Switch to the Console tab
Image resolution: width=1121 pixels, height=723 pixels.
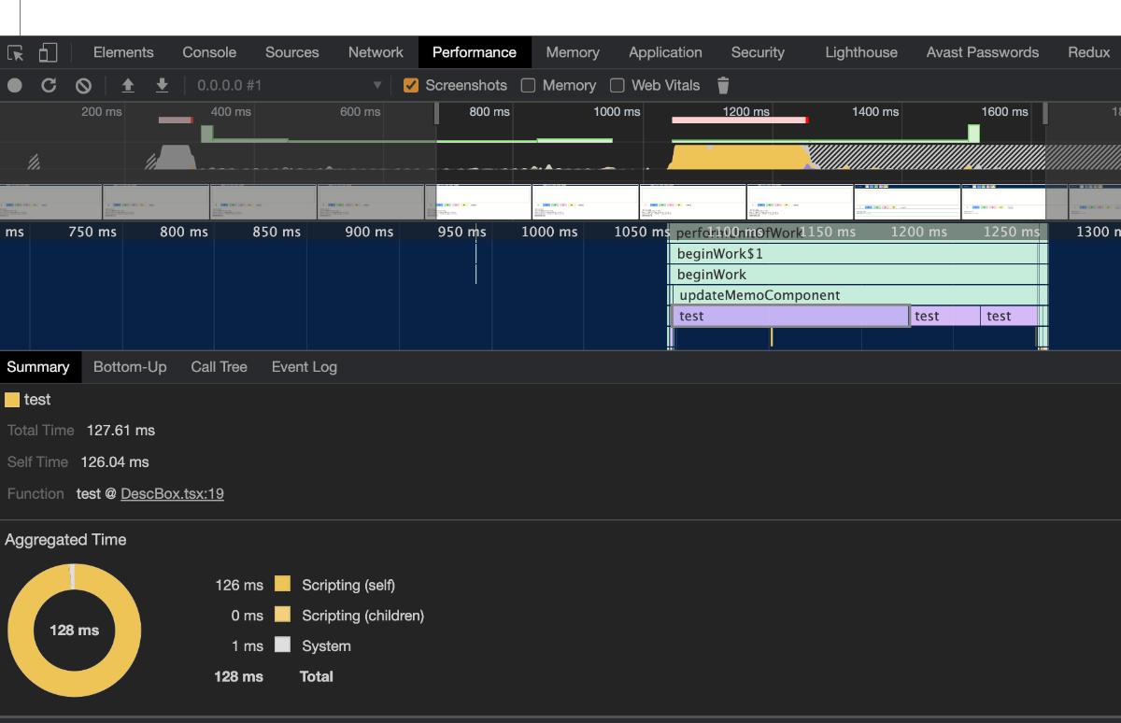(209, 52)
